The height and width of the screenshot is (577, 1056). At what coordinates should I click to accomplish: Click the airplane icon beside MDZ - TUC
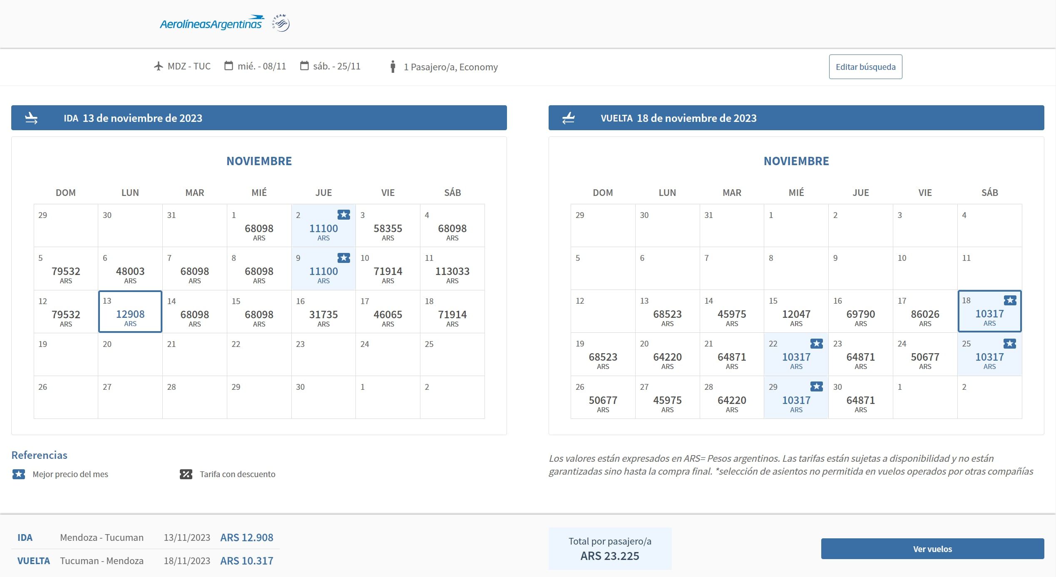tap(158, 66)
